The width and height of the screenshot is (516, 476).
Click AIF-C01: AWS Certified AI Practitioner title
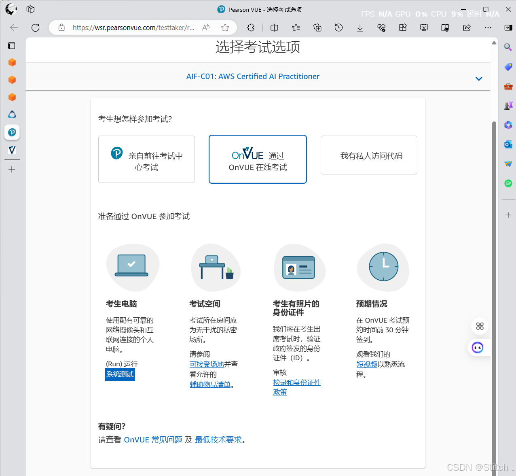[253, 76]
